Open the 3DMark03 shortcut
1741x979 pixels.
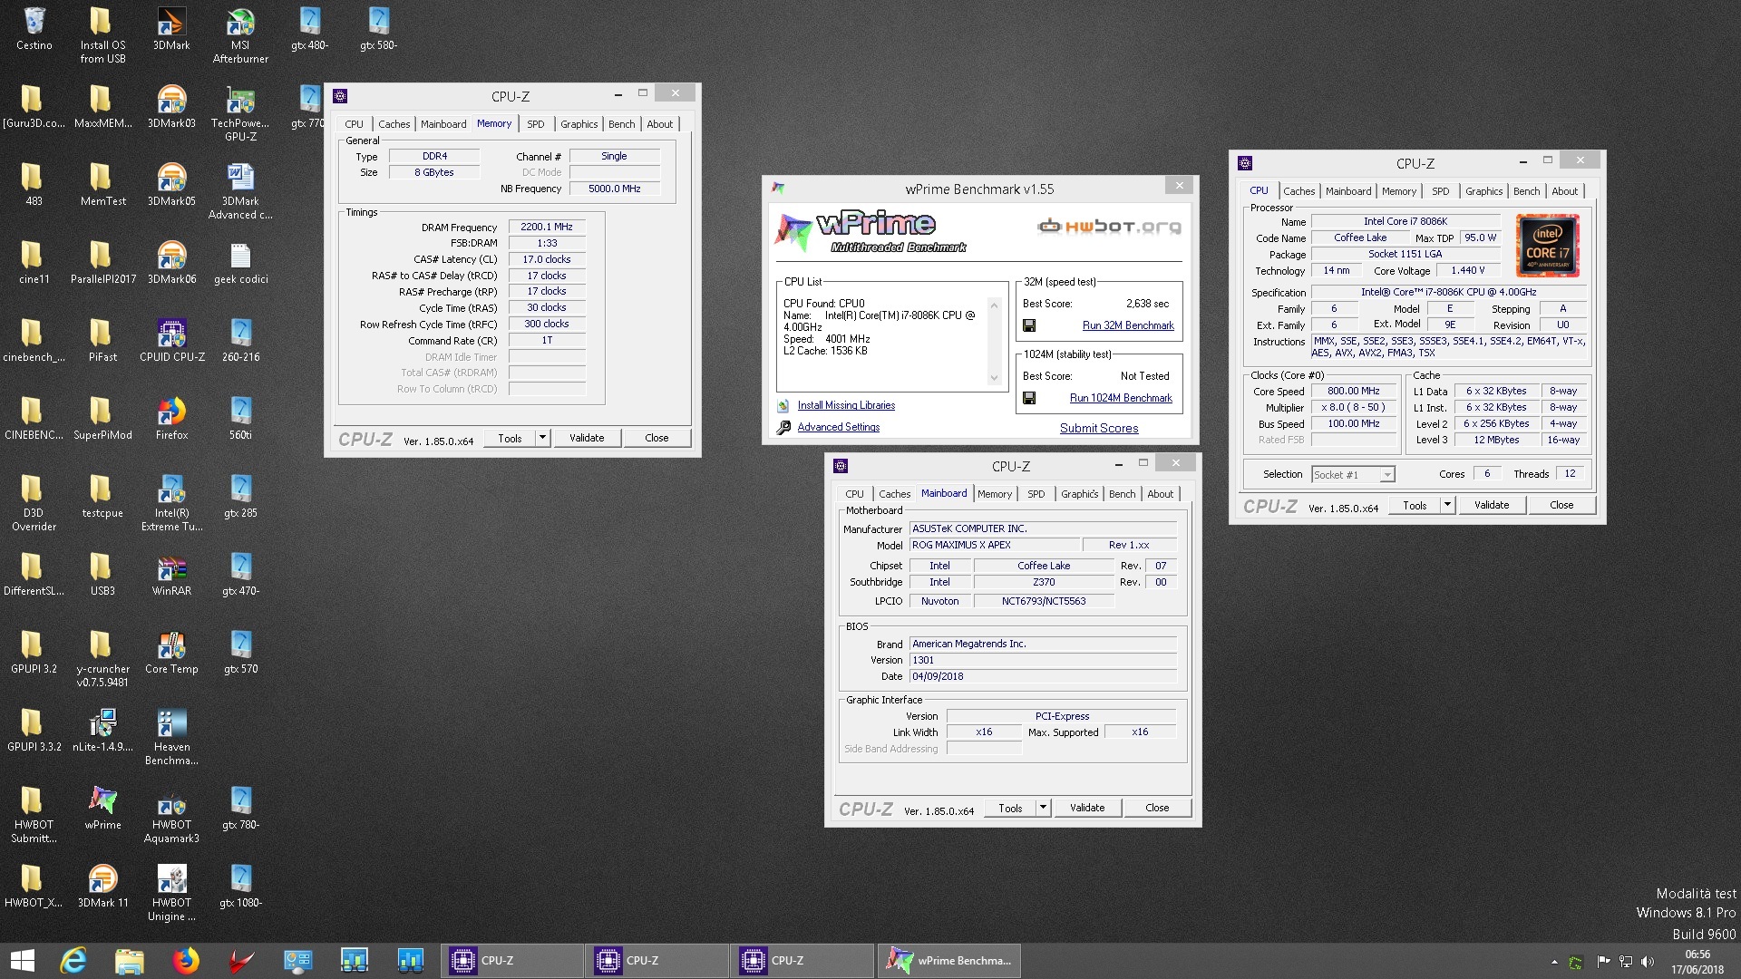pyautogui.click(x=171, y=106)
